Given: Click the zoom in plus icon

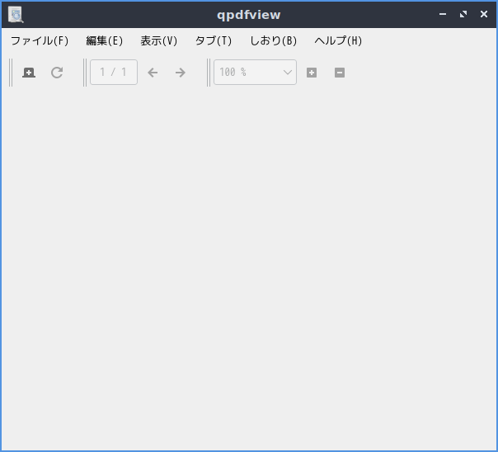Looking at the screenshot, I should [312, 73].
